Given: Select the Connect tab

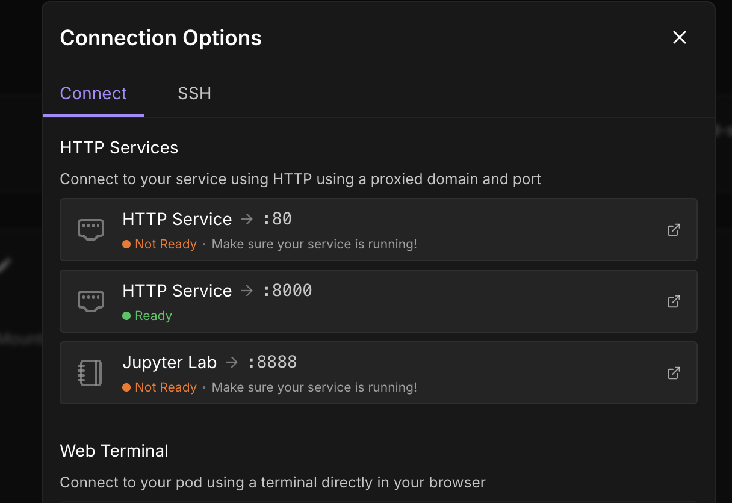Looking at the screenshot, I should (93, 93).
